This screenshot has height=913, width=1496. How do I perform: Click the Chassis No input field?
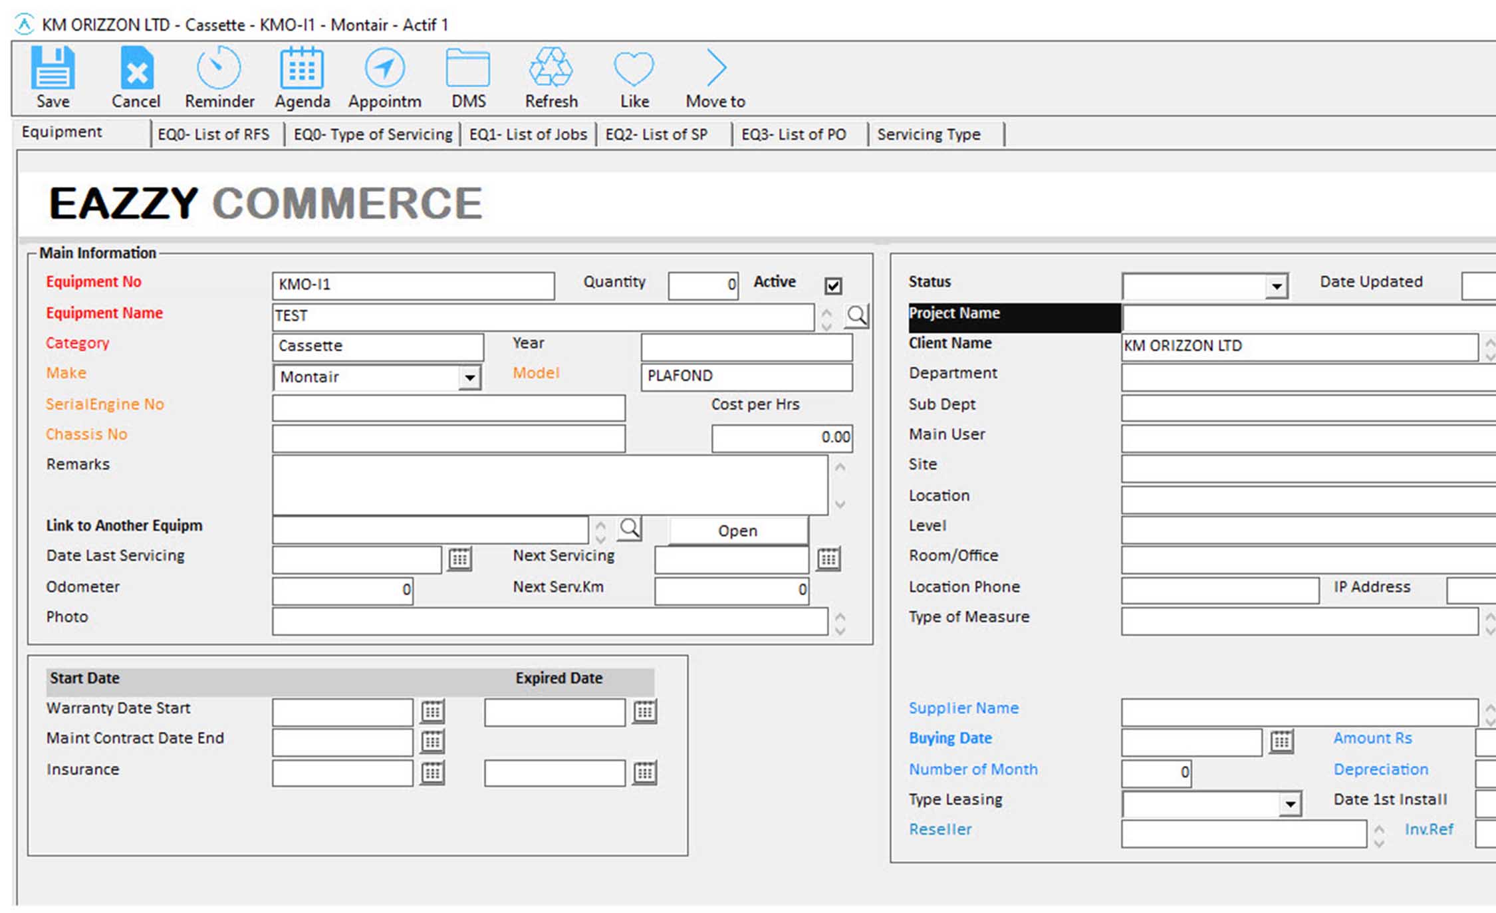point(449,438)
